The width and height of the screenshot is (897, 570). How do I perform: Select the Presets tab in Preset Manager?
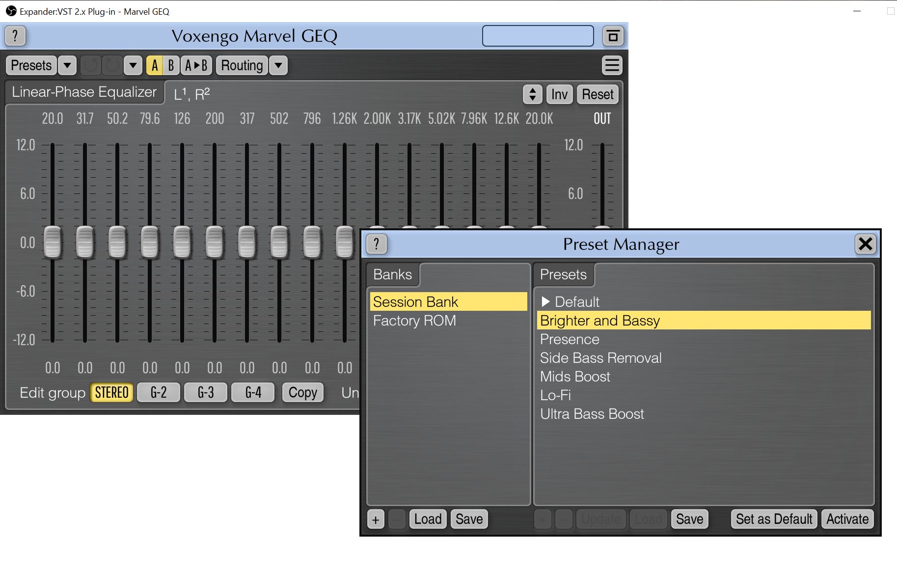564,274
